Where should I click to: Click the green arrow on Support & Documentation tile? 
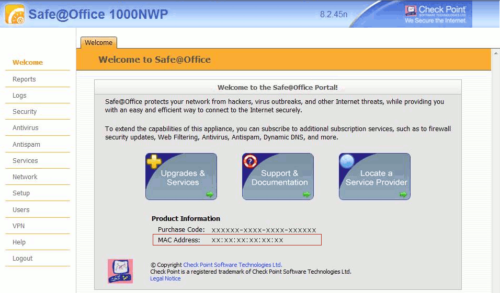pos(306,194)
